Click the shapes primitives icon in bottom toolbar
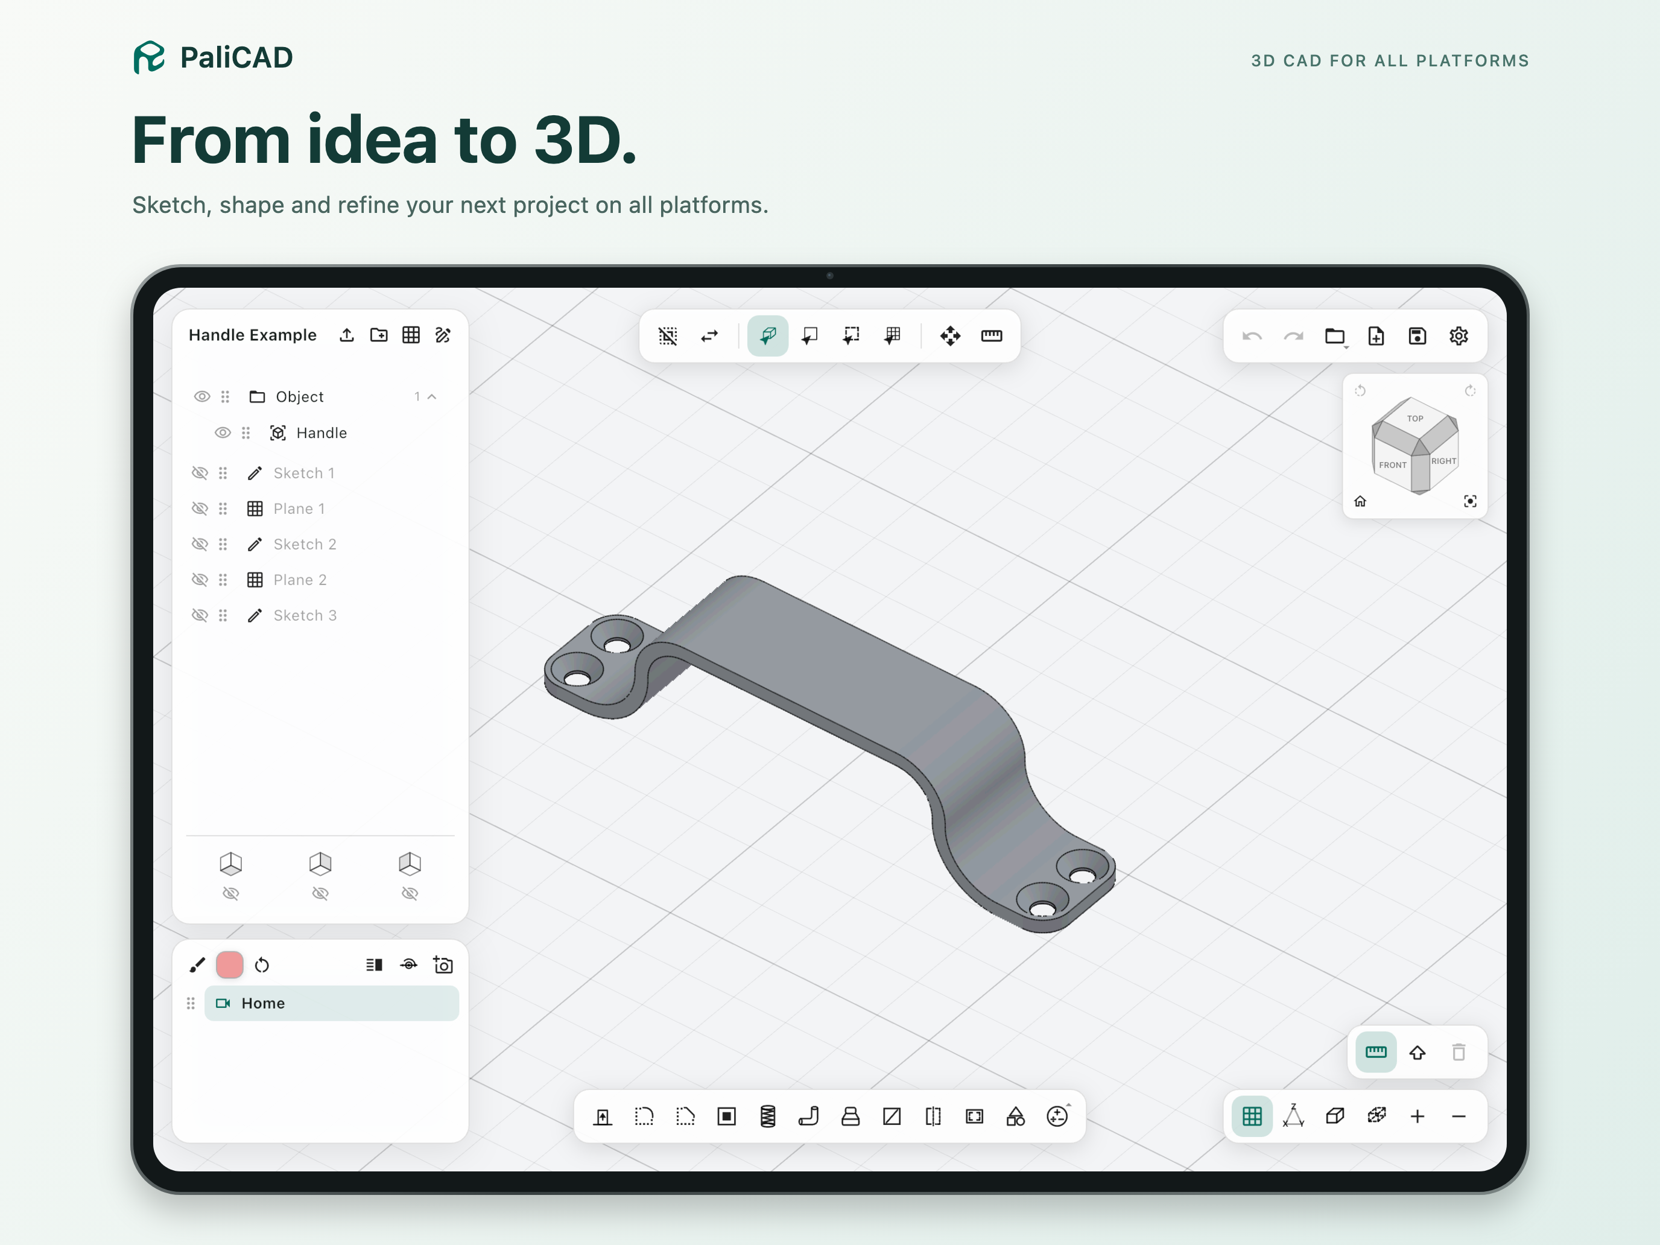This screenshot has height=1245, width=1660. (1015, 1117)
